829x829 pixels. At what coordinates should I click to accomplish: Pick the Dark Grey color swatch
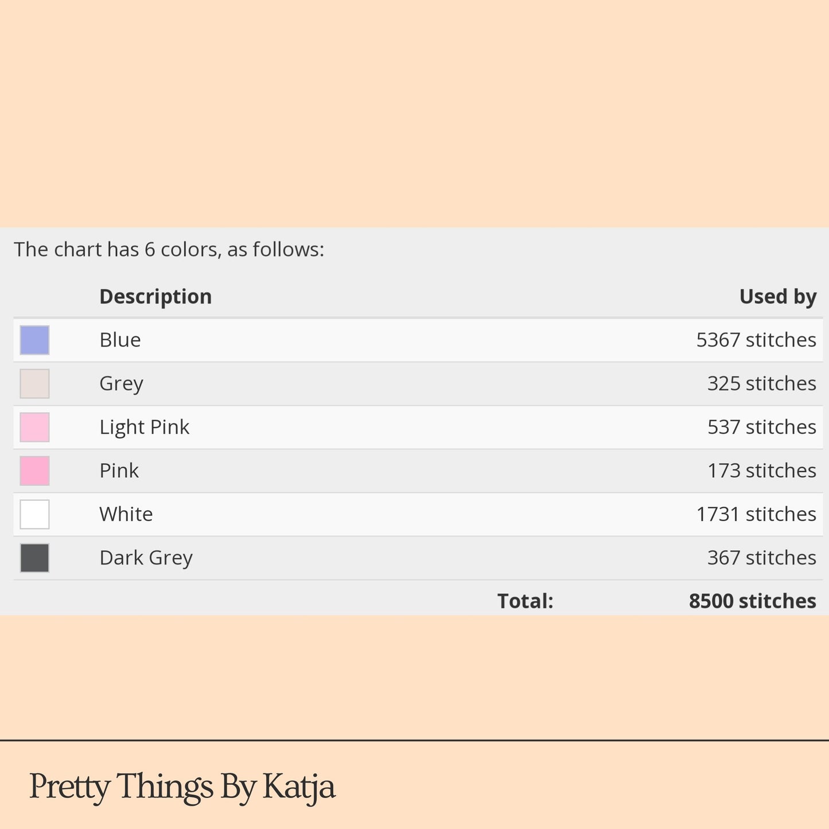tap(34, 558)
